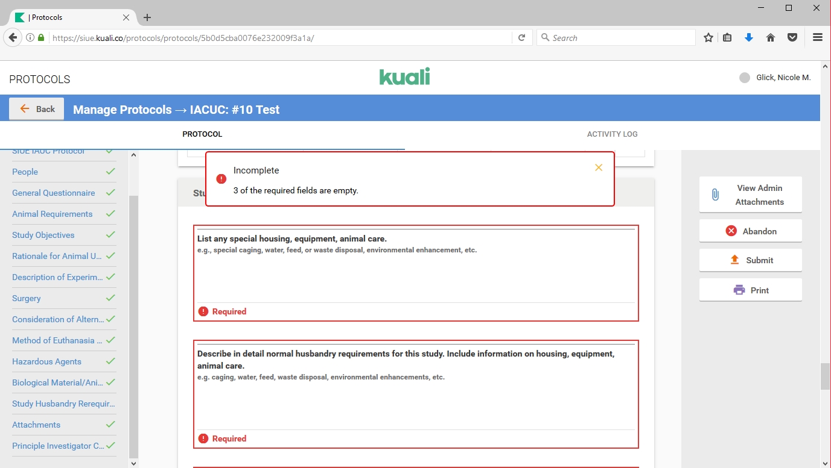Image resolution: width=831 pixels, height=468 pixels.
Task: Navigate to Study Husbandry Requirements section
Action: click(63, 404)
